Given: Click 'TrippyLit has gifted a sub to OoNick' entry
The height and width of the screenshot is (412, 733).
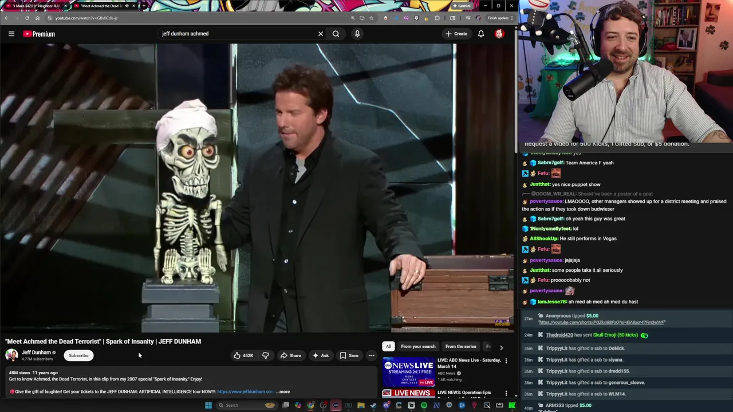Looking at the screenshot, I should pyautogui.click(x=585, y=348).
